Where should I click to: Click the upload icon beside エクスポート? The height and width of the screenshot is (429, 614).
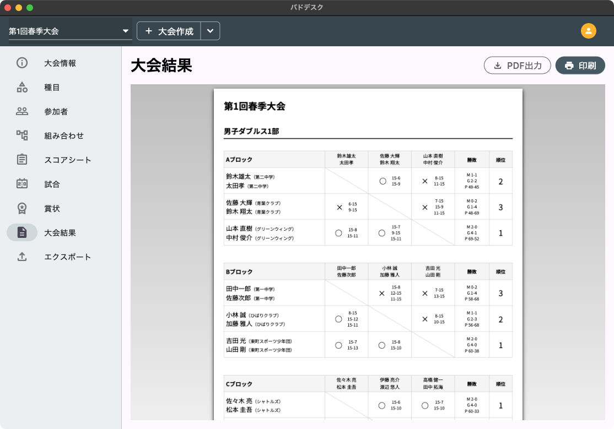[22, 257]
